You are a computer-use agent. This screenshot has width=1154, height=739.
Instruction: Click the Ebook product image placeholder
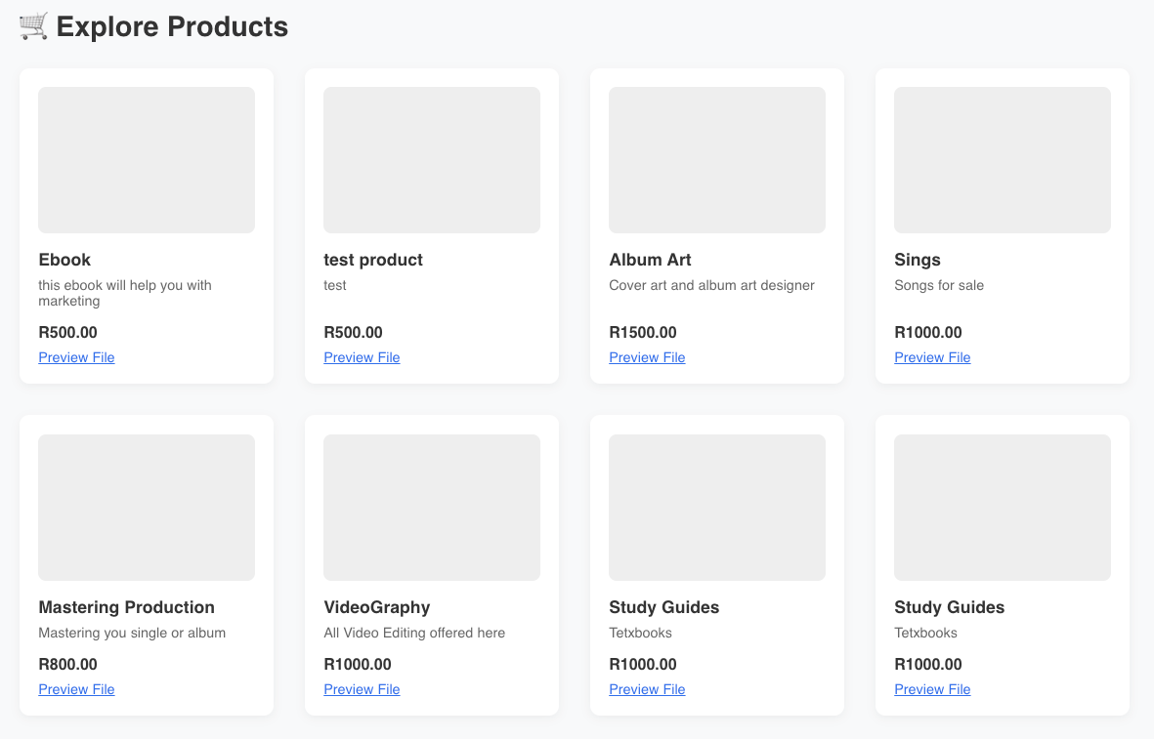tap(147, 160)
